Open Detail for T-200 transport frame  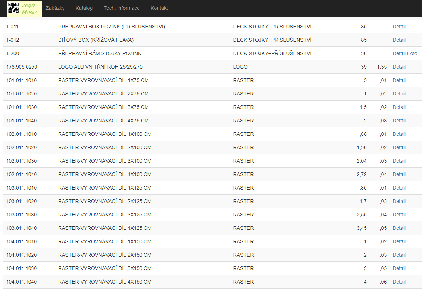tap(399, 53)
